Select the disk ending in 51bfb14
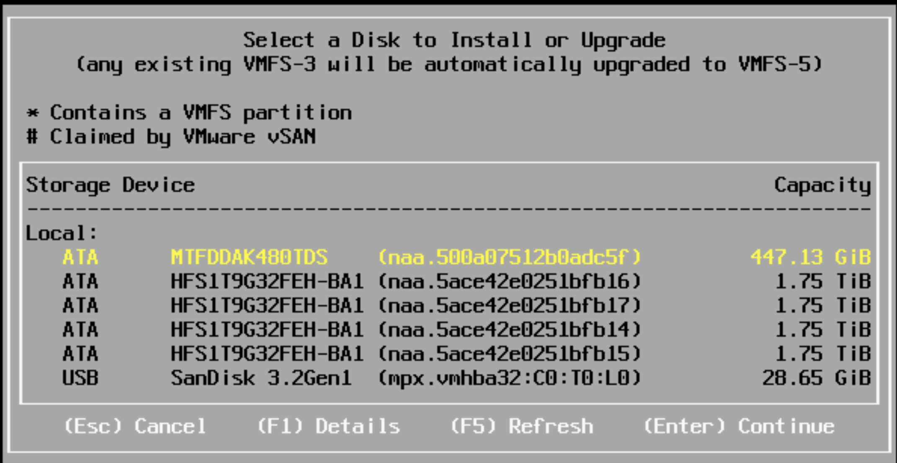Screen dimensions: 897x463 tap(448, 330)
